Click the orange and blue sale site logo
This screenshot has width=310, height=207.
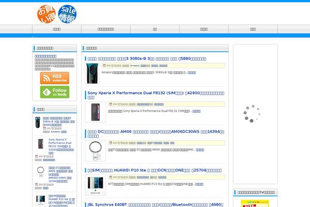pos(57,14)
